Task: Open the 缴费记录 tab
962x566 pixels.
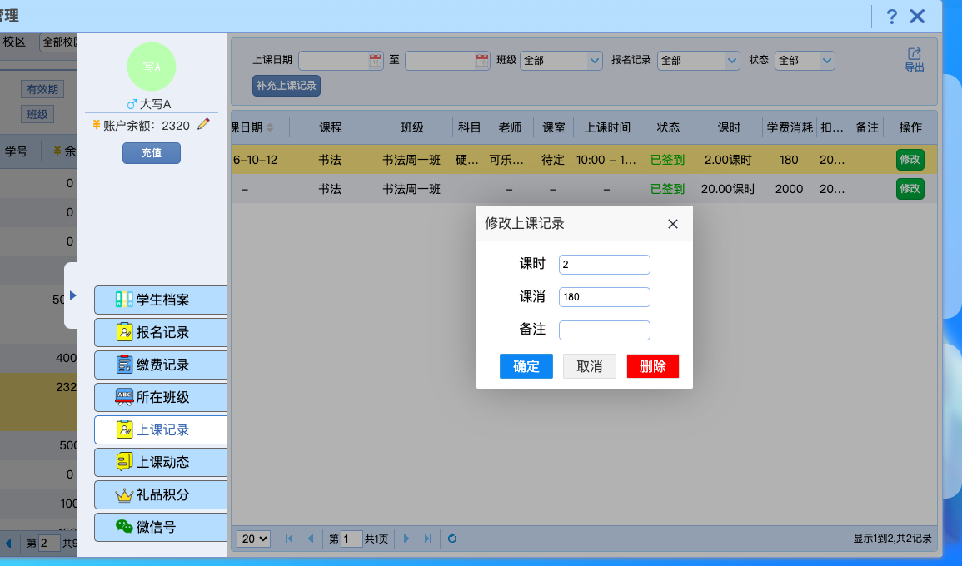Action: pyautogui.click(x=161, y=365)
